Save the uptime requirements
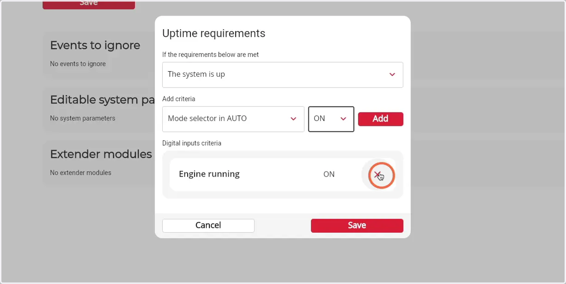The height and width of the screenshot is (284, 566). (x=357, y=225)
